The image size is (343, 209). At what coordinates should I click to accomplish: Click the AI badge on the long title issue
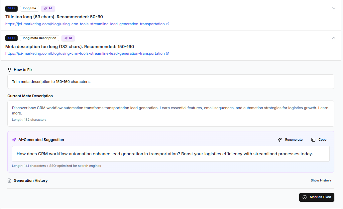click(x=48, y=8)
